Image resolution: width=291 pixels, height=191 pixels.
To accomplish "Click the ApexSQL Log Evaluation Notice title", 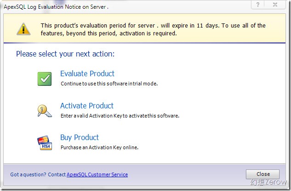I will [57, 6].
